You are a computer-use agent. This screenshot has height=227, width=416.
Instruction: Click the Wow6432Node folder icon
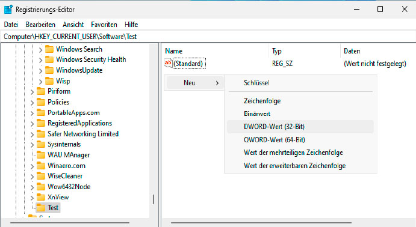click(x=40, y=187)
